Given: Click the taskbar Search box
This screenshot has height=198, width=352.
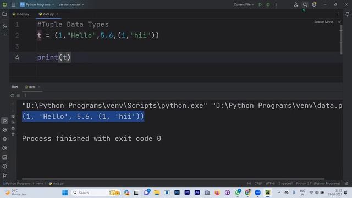Looking at the screenshot, I should [95, 193].
